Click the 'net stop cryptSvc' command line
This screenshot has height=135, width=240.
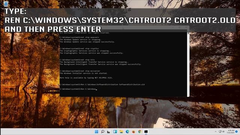pos(79,48)
